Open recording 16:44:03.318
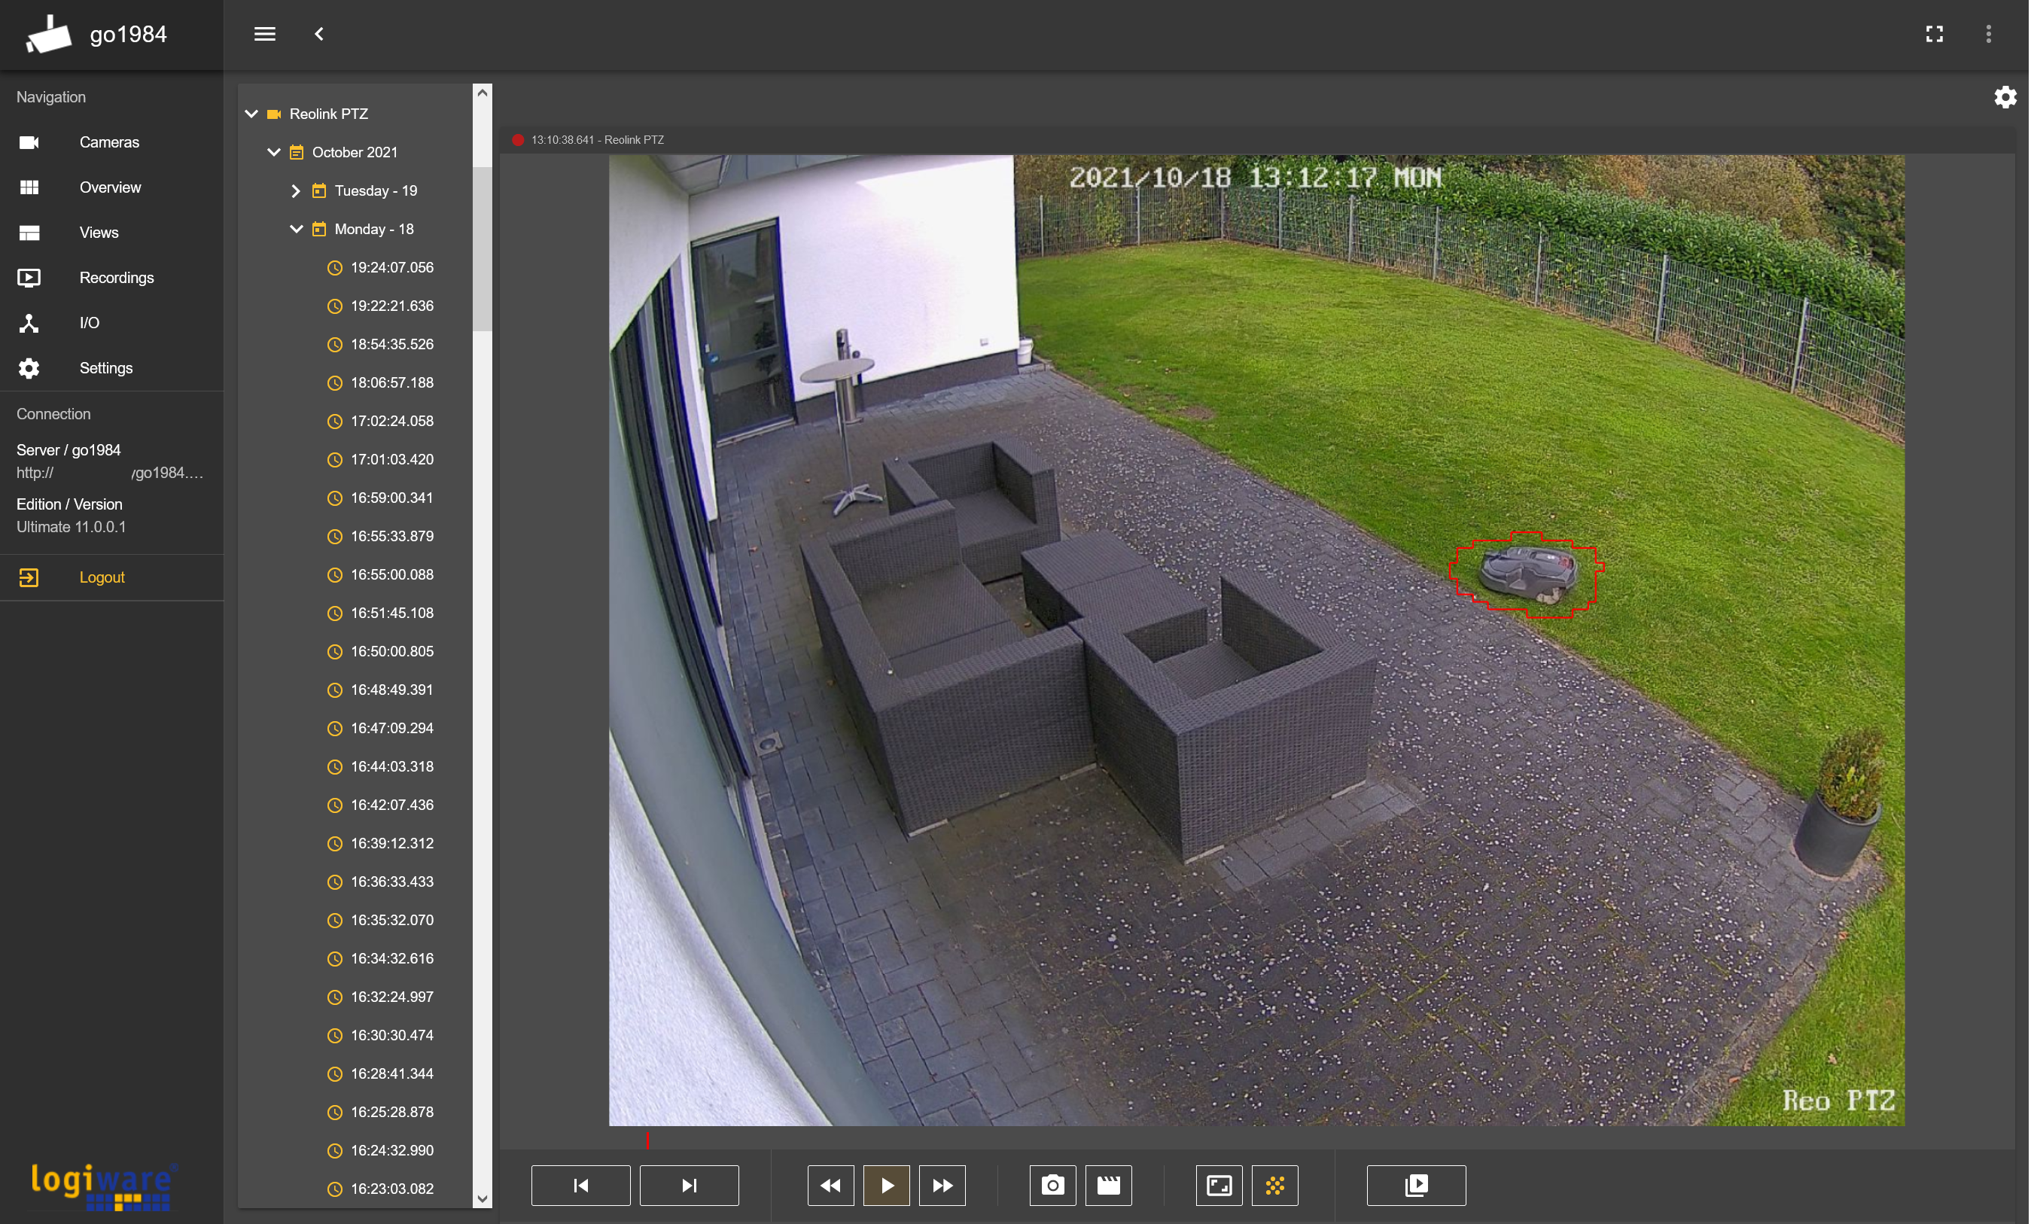Image resolution: width=2031 pixels, height=1224 pixels. coord(391,766)
